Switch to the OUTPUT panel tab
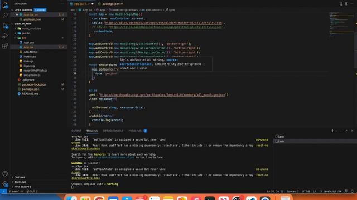 click(x=76, y=131)
